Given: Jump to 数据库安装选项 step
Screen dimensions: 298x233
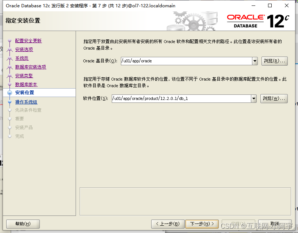Looking at the screenshot, I should 31,67.
